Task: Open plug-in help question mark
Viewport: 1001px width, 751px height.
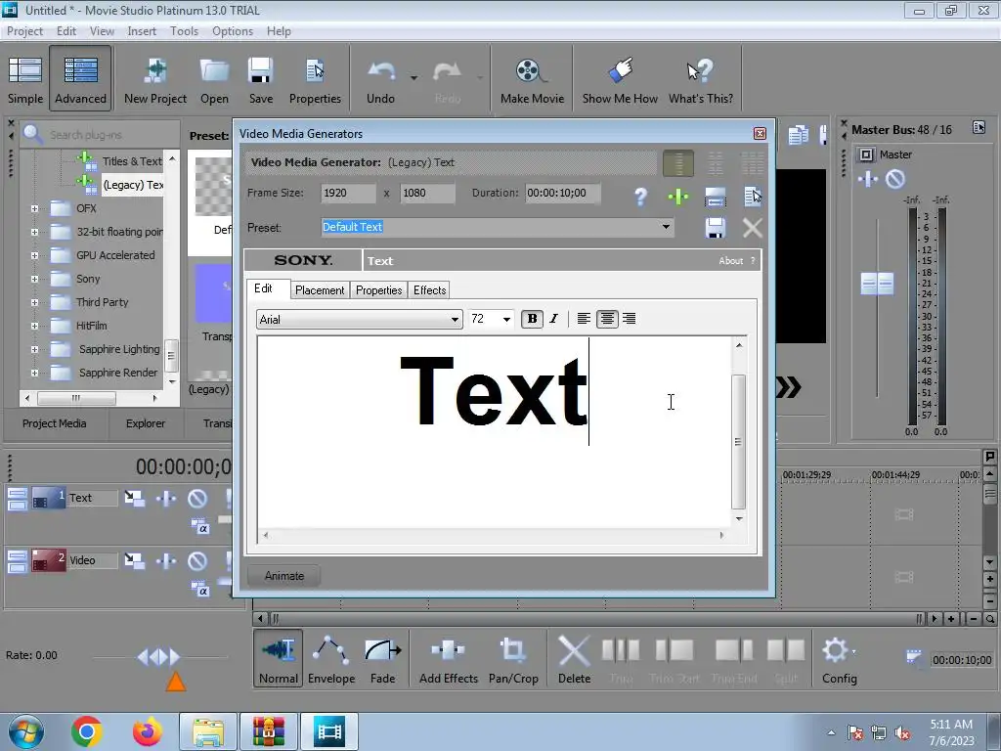Action: pos(640,197)
